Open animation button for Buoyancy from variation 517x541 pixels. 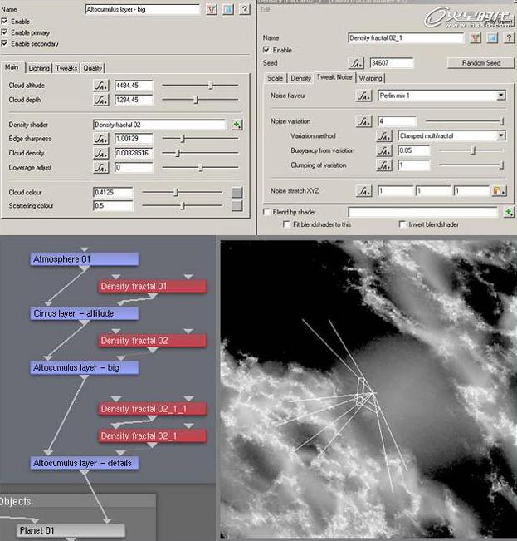click(384, 150)
